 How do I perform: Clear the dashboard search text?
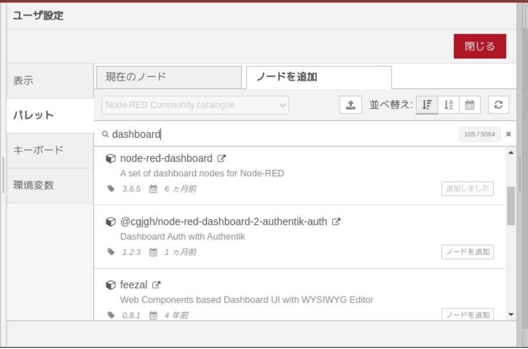point(508,134)
